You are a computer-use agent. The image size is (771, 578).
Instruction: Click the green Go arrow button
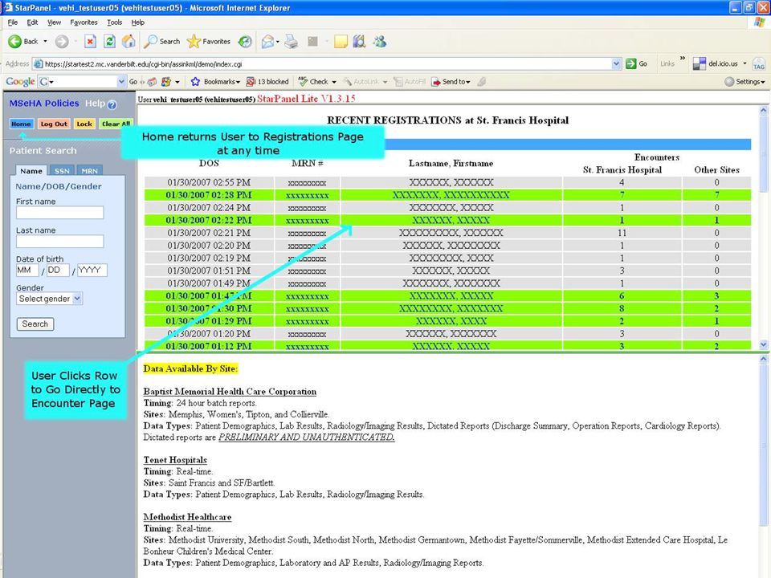coord(631,64)
